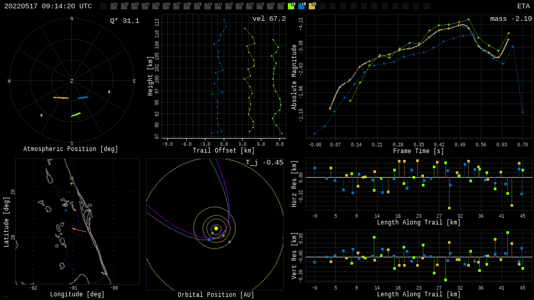Click the green station 18 cross on map
The height and width of the screenshot is (300, 534).
[x=72, y=183]
